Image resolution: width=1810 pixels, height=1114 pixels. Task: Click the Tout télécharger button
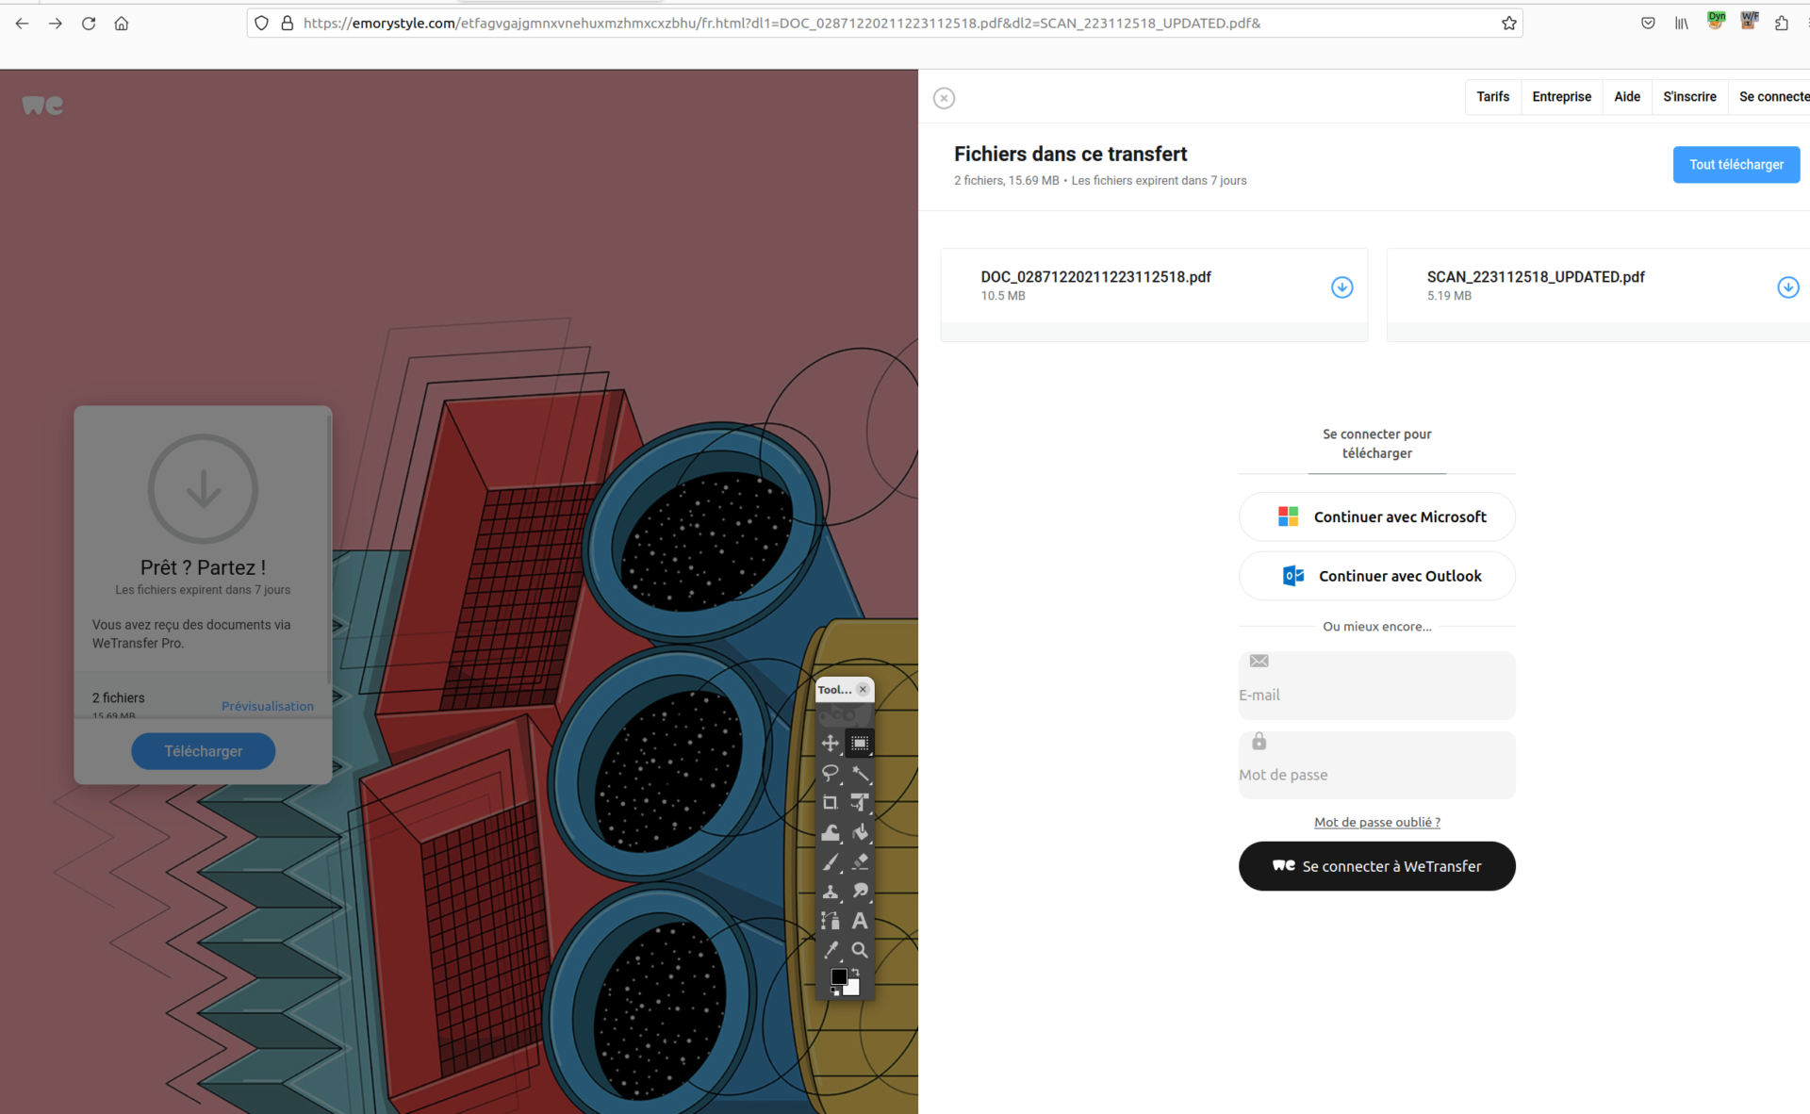click(x=1736, y=165)
